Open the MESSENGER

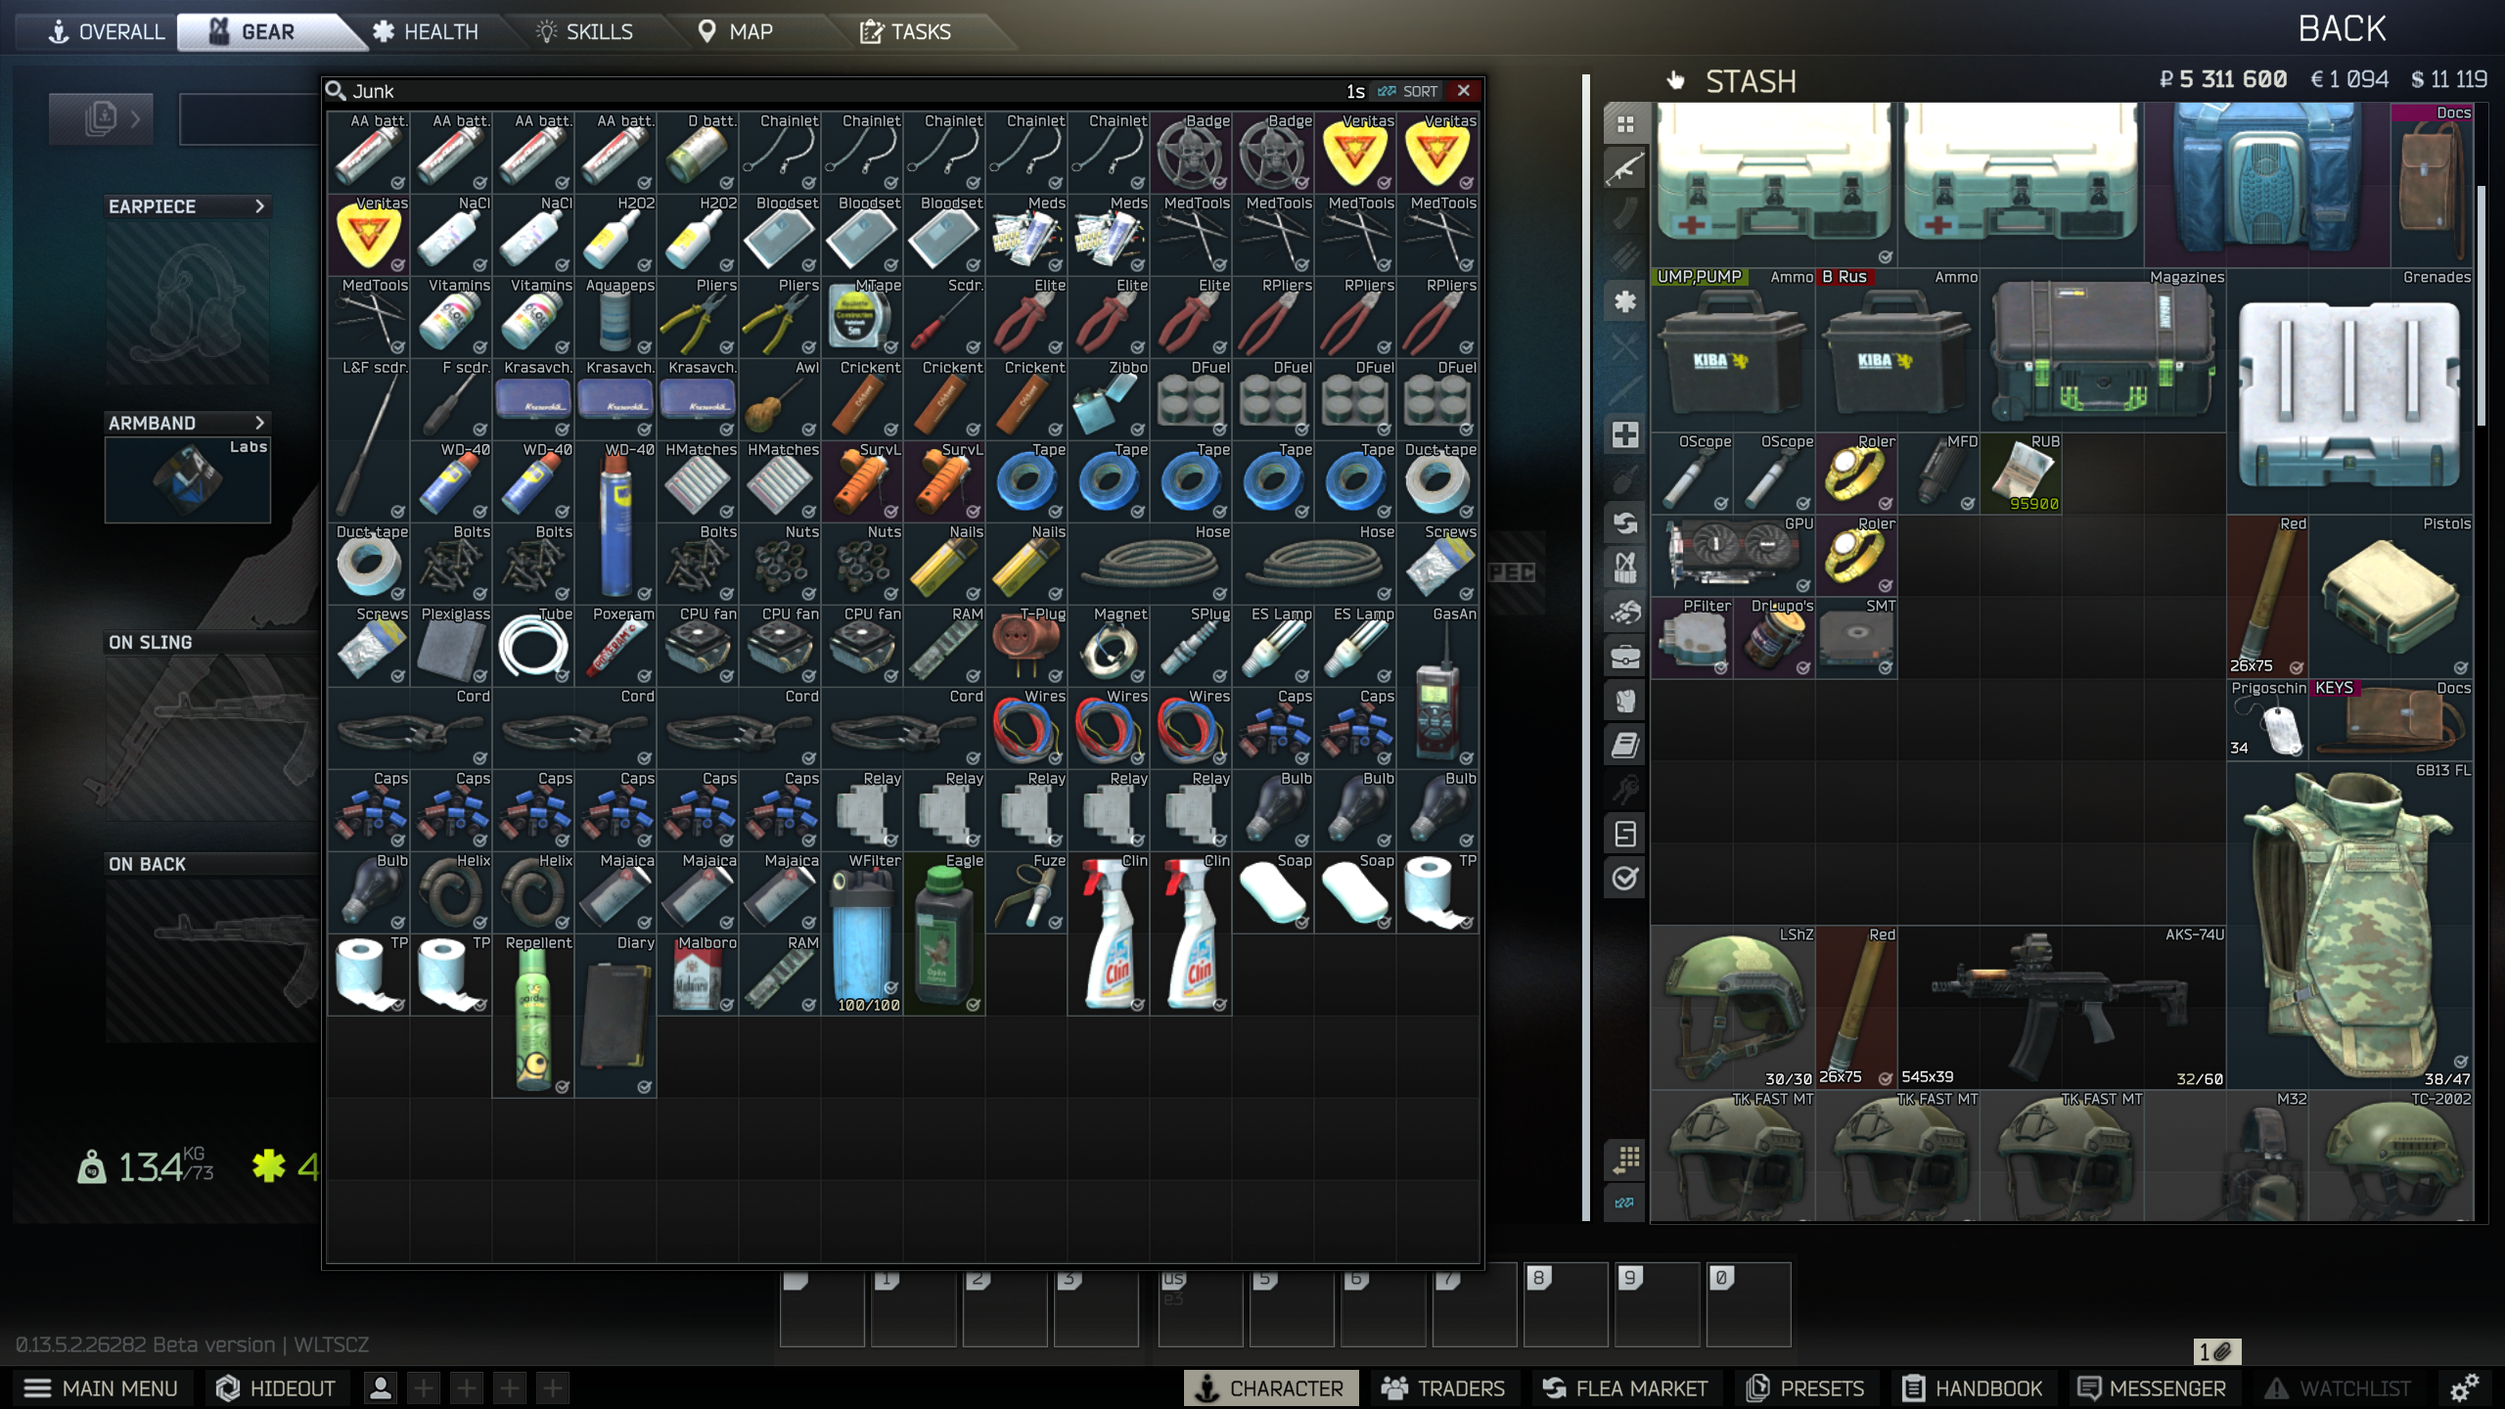pos(2152,1387)
